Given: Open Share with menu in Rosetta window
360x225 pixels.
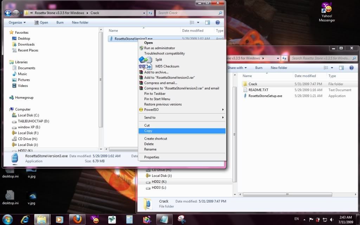Looking at the screenshot, I should click(x=237, y=68).
